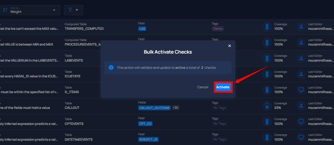
Task: Click the monitor editor icon in CPTEVENTS row
Action: click(301, 122)
